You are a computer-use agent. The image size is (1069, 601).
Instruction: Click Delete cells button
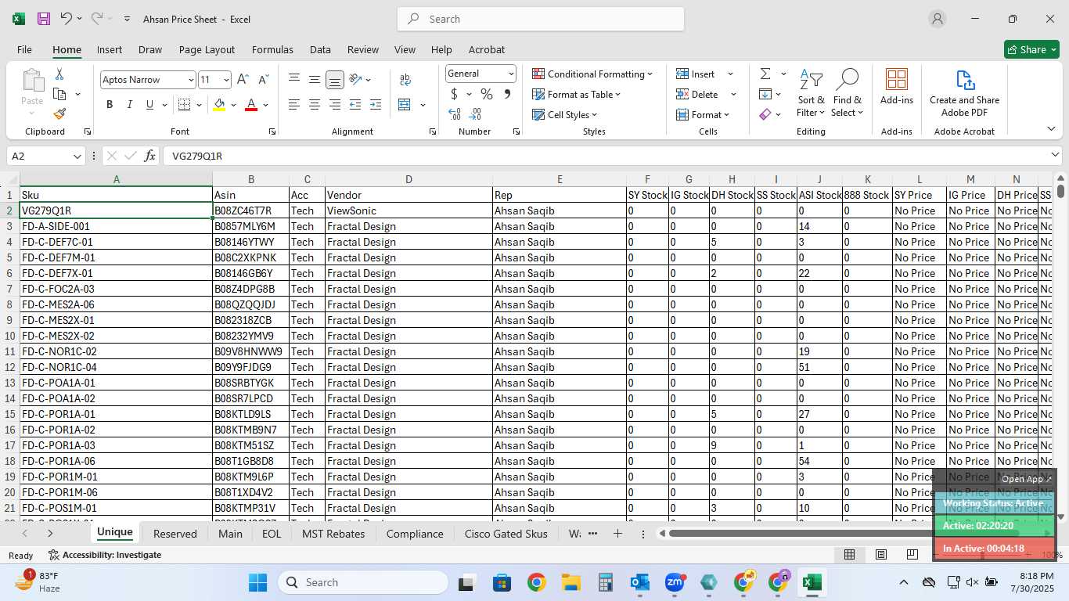pos(697,94)
